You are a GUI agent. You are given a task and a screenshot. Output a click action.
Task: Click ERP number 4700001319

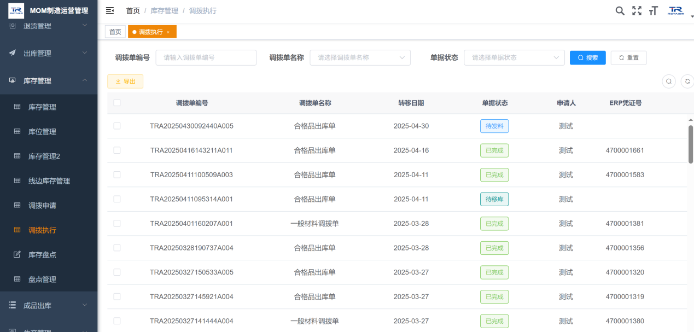[625, 296]
